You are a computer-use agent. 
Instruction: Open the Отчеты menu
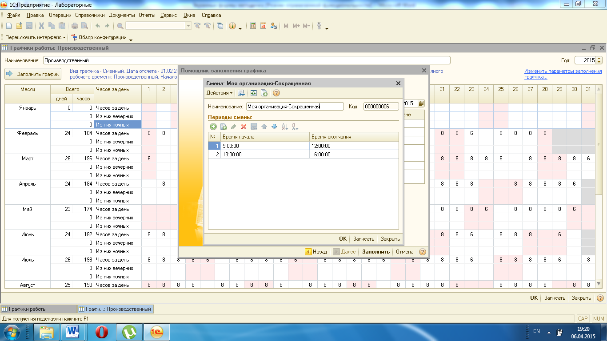click(x=147, y=15)
